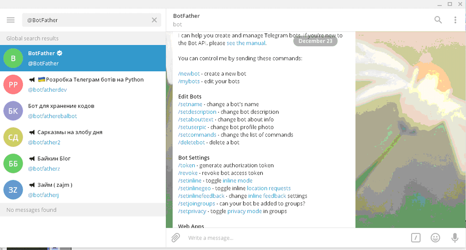
Task: Attach a file with paperclip icon
Action: pyautogui.click(x=175, y=238)
